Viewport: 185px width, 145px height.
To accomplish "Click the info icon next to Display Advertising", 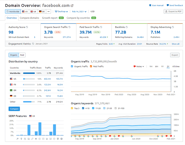I will pos(173,27).
